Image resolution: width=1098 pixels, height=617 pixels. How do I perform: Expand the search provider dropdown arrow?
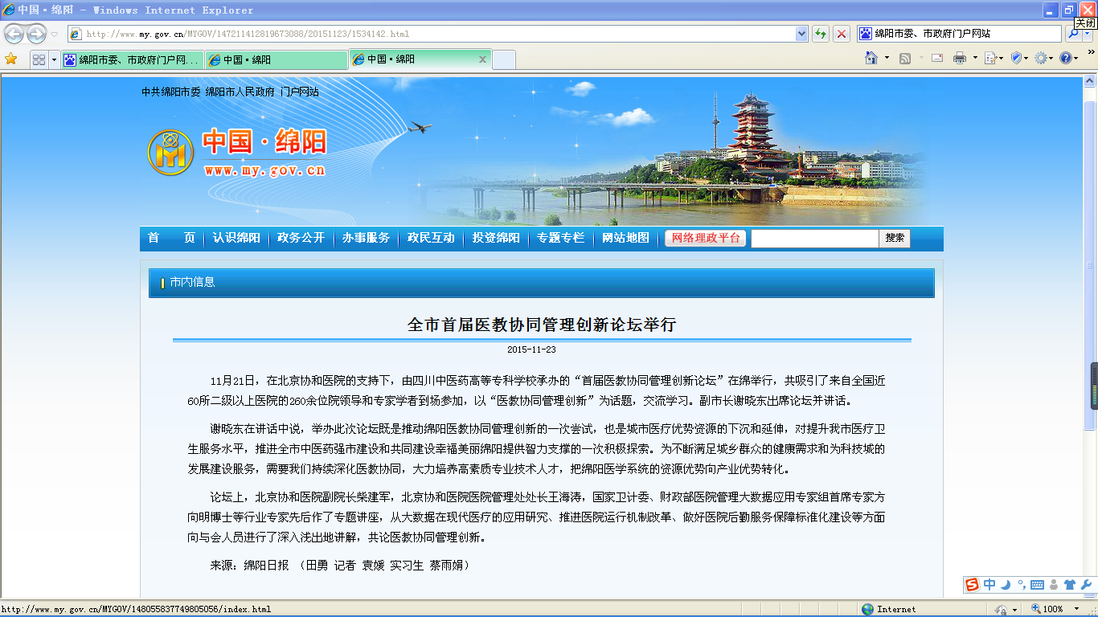pyautogui.click(x=1088, y=34)
